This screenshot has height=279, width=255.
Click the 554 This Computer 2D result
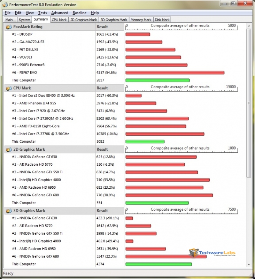click(99, 203)
